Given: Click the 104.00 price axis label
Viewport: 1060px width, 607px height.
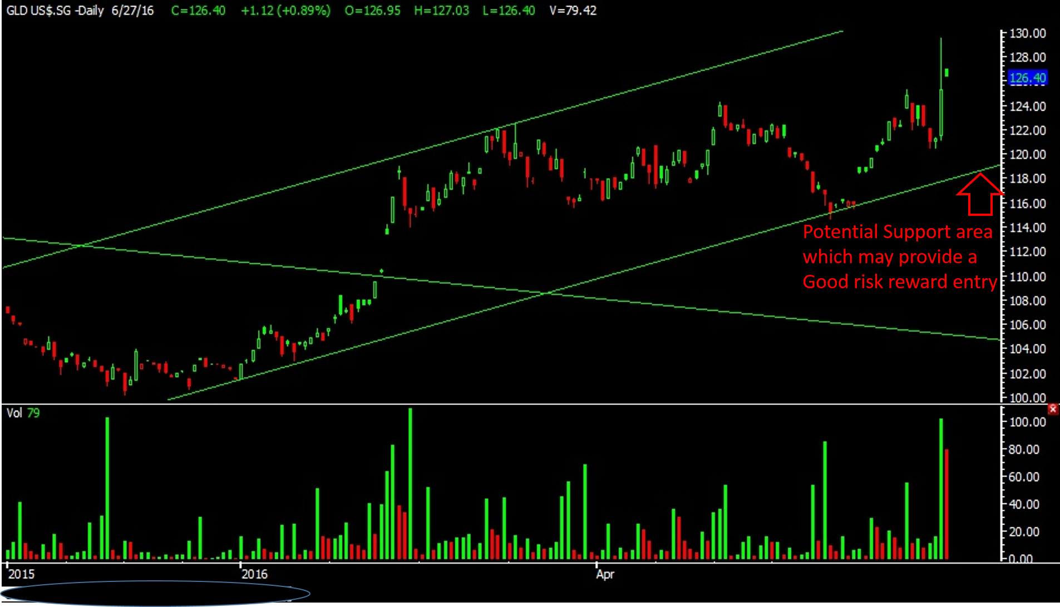Looking at the screenshot, I should pyautogui.click(x=1028, y=349).
